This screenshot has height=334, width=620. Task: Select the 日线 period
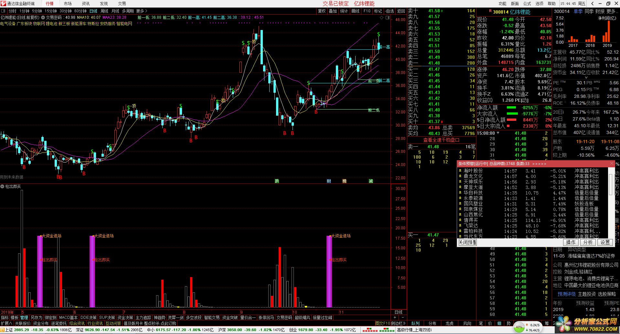tap(93, 11)
